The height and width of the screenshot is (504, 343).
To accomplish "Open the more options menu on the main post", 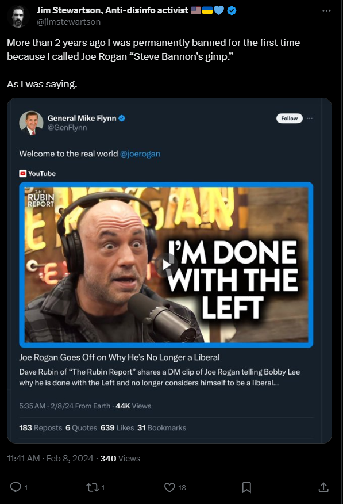I will click(326, 10).
